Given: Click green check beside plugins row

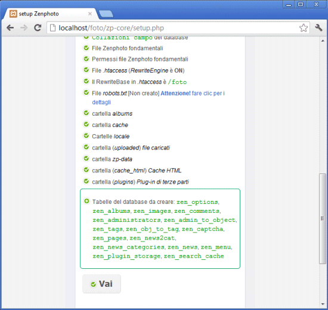Looking at the screenshot, I should (x=86, y=181).
